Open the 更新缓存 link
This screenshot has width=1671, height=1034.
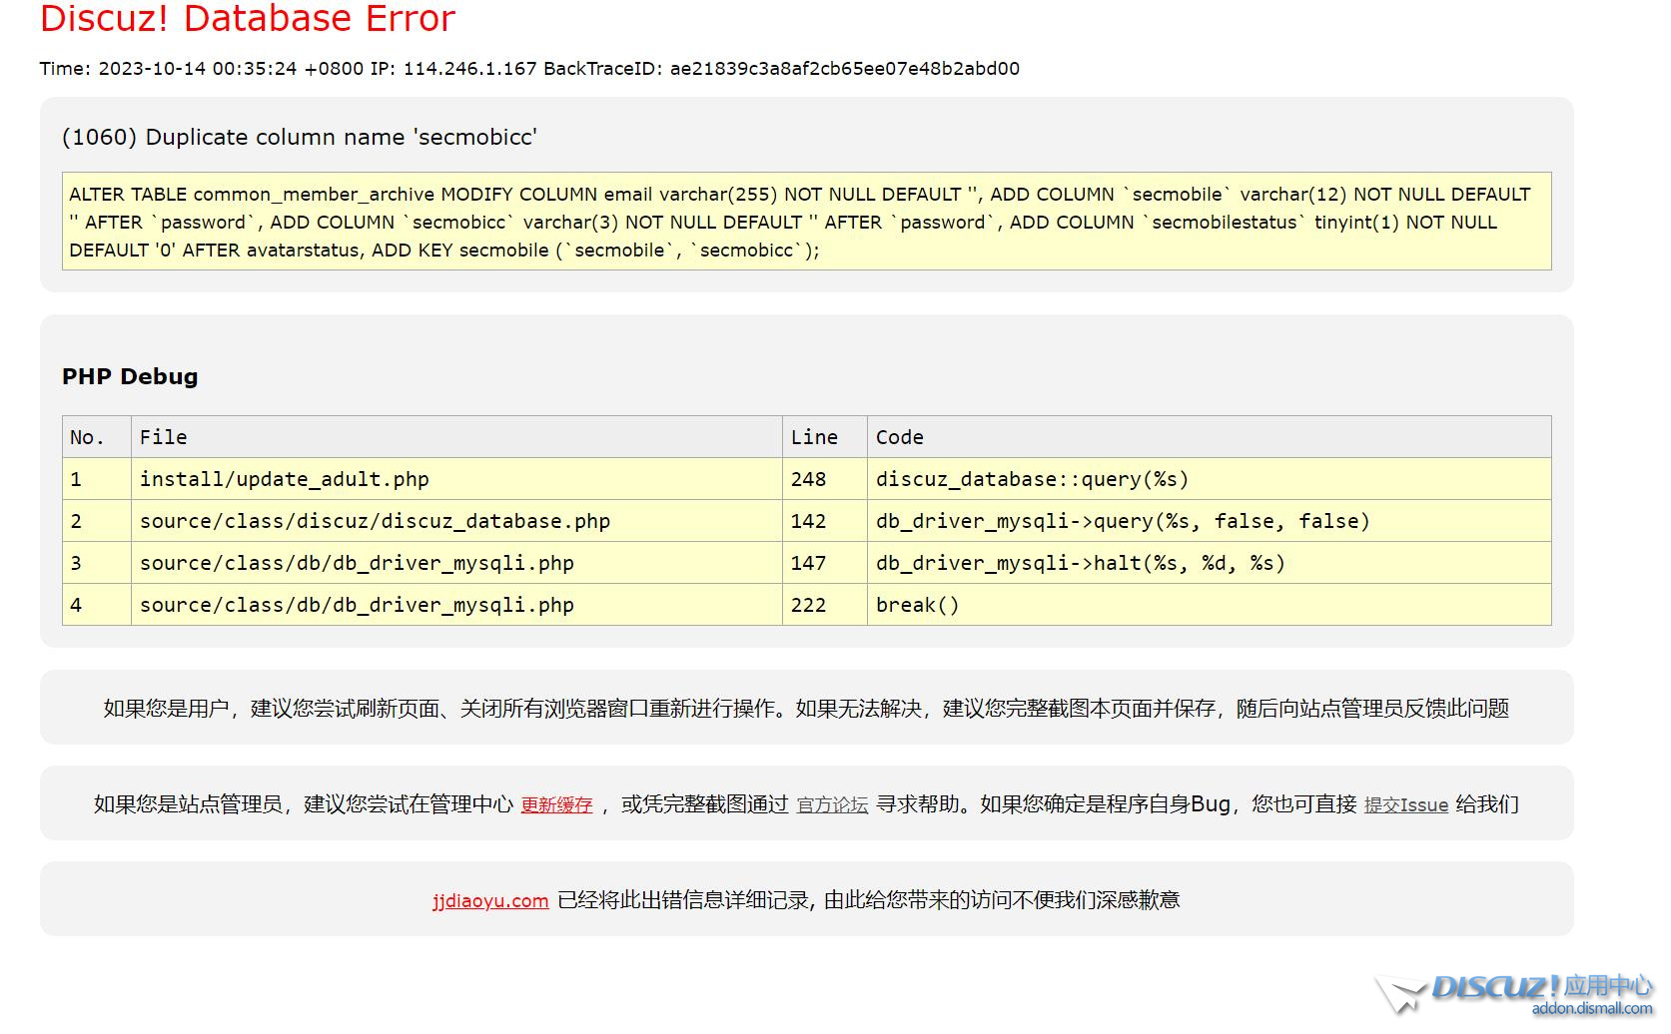[x=556, y=804]
